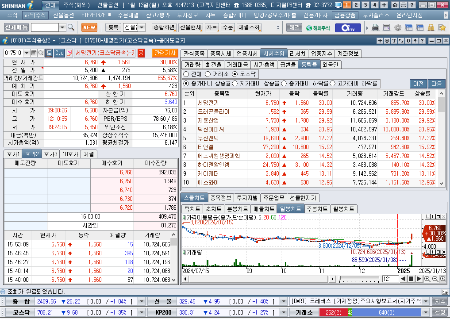This screenshot has width=450, height=319.
Task: Open the menu search combo dropdown arrow
Action: coord(62,27)
